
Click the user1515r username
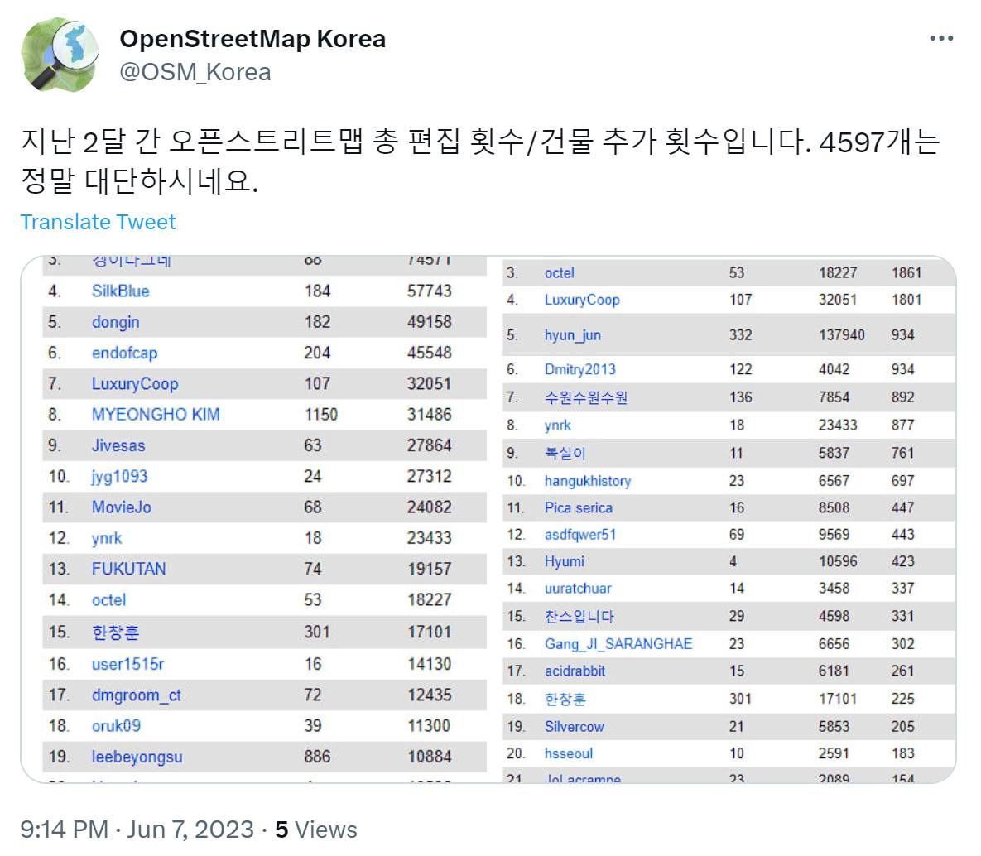point(127,664)
